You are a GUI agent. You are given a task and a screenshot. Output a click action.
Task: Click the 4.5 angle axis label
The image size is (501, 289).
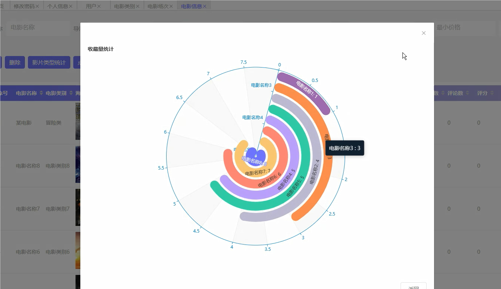pyautogui.click(x=196, y=231)
